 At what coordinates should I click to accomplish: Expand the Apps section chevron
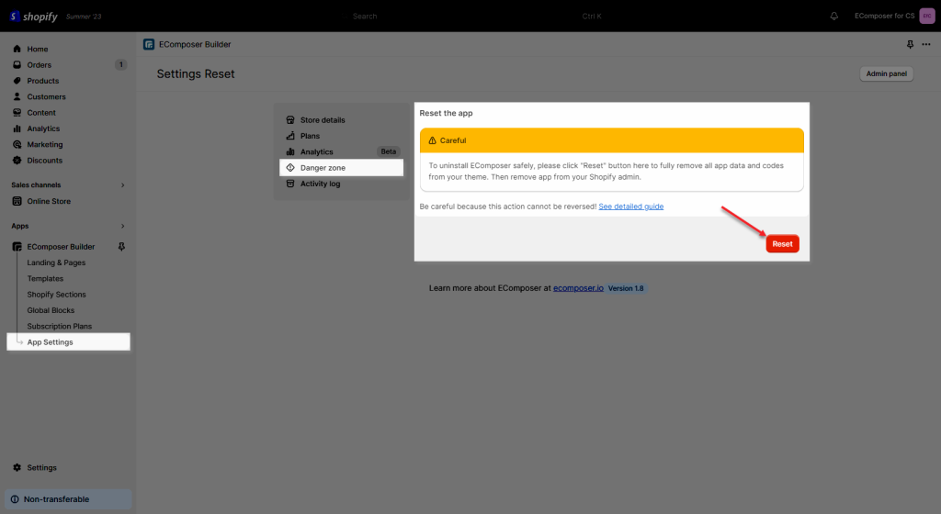122,226
